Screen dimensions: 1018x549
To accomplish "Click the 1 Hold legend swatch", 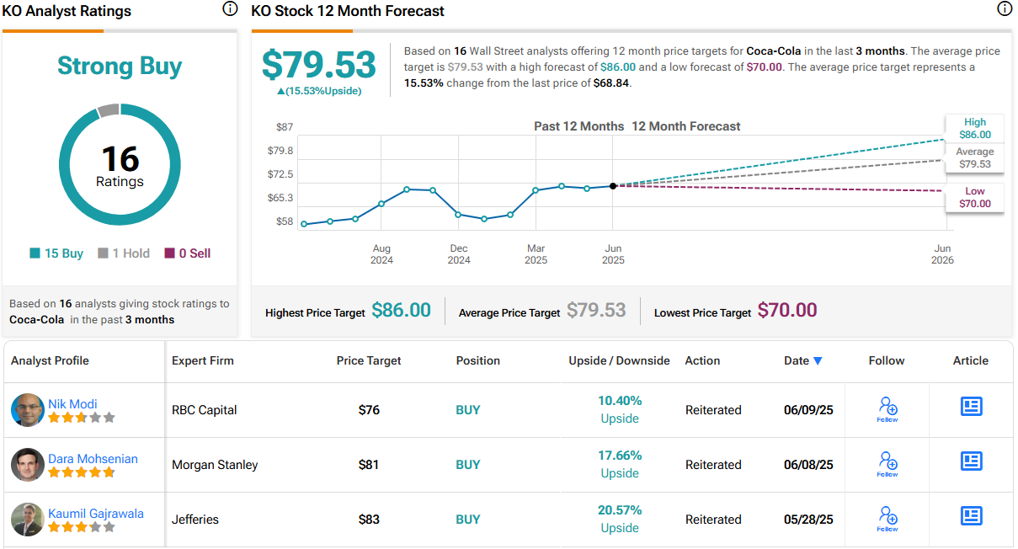I will tap(103, 253).
